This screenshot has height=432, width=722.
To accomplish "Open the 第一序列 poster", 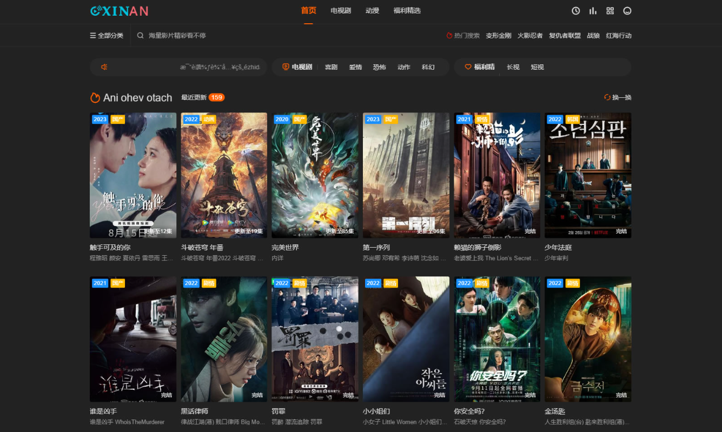I will tap(406, 175).
